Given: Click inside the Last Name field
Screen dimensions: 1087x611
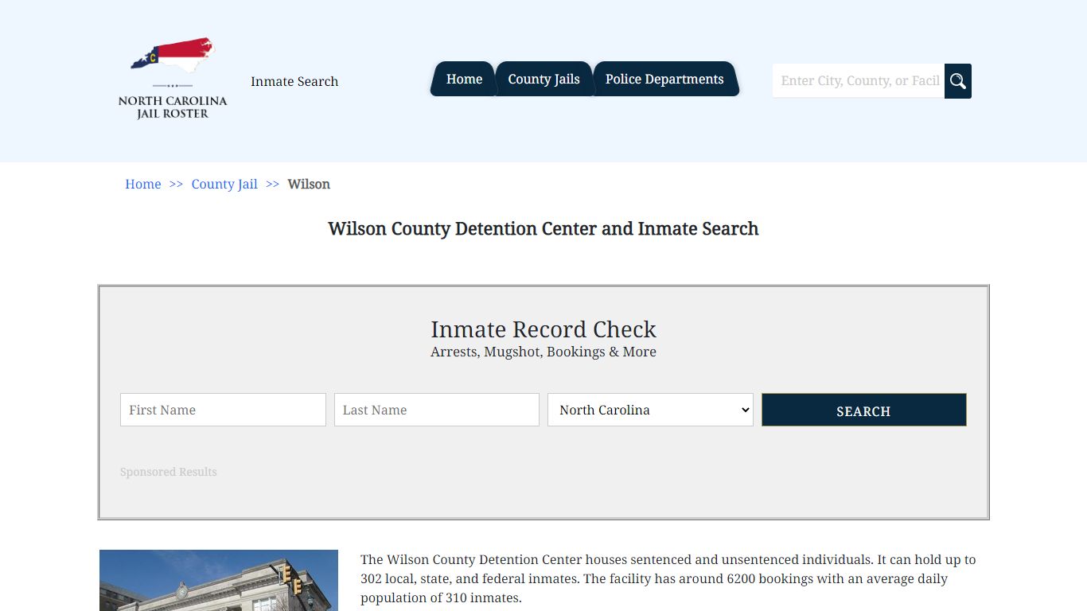Looking at the screenshot, I should click(436, 410).
